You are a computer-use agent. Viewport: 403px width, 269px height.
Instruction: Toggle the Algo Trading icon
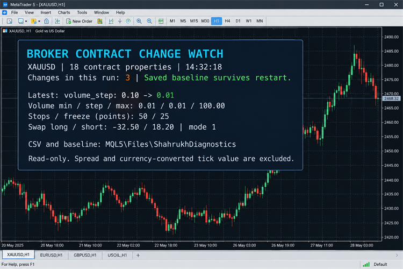tap(57, 21)
